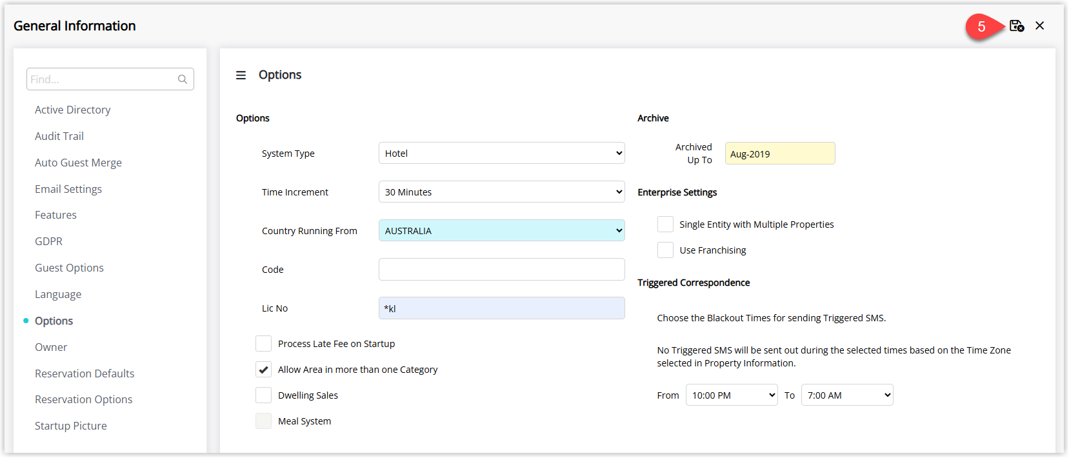
Task: Open the blackout To time dropdown
Action: click(847, 395)
